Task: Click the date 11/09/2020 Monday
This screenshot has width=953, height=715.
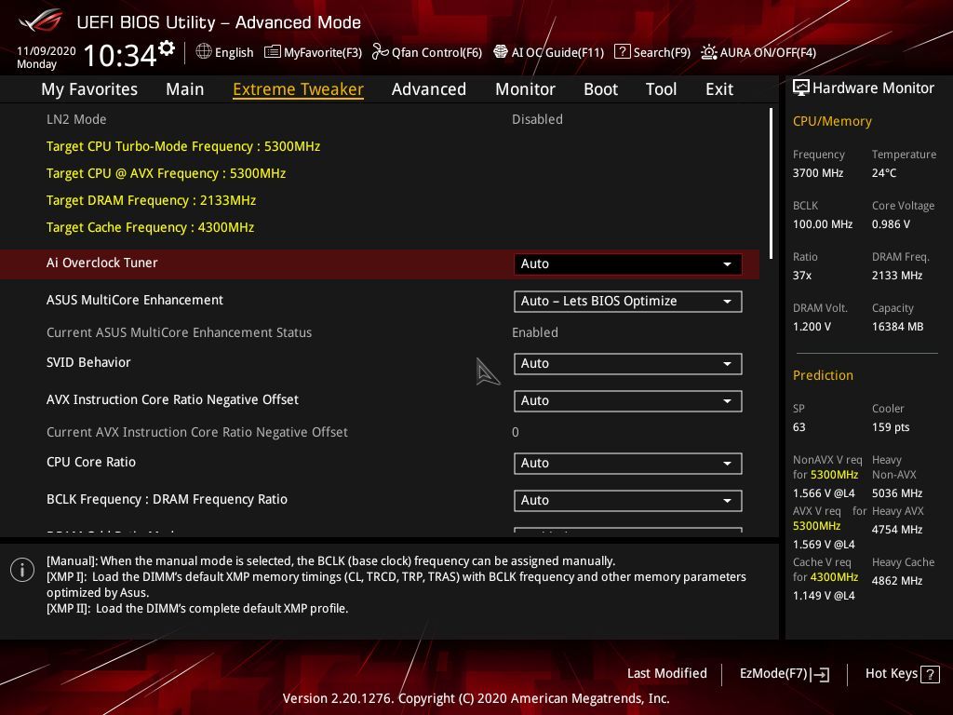Action: (47, 57)
